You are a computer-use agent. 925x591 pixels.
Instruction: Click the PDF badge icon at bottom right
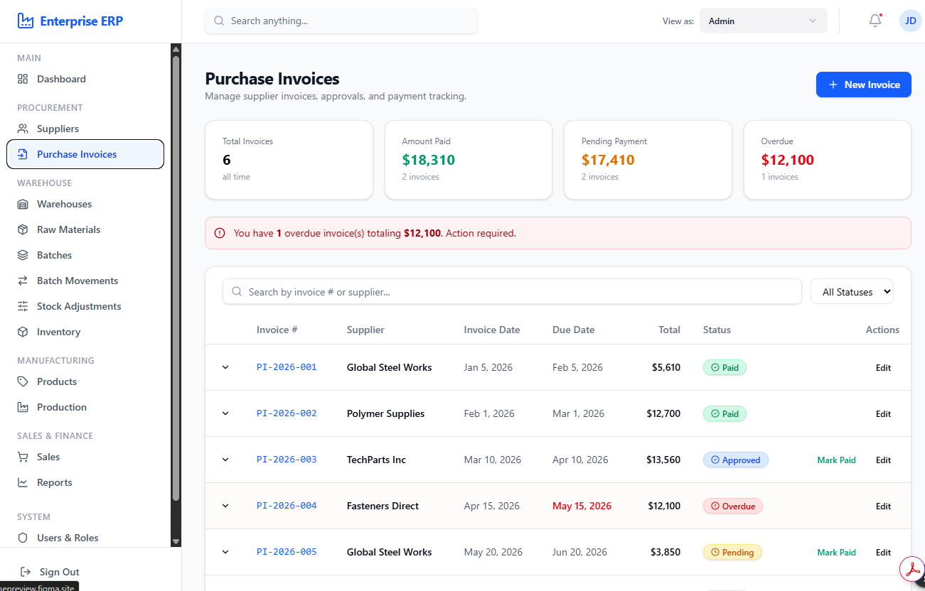click(911, 569)
